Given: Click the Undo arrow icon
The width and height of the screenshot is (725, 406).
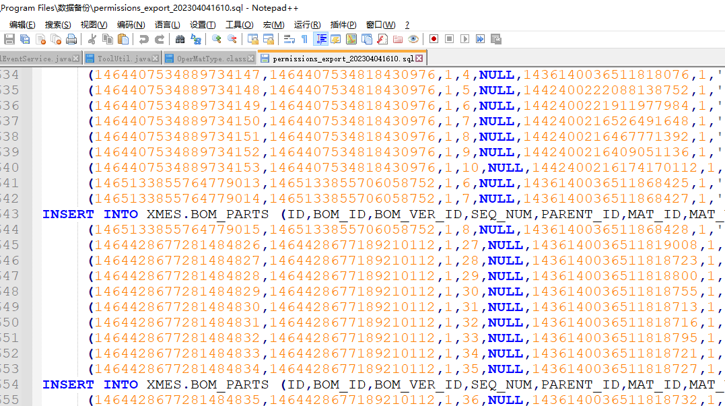Looking at the screenshot, I should tap(144, 39).
